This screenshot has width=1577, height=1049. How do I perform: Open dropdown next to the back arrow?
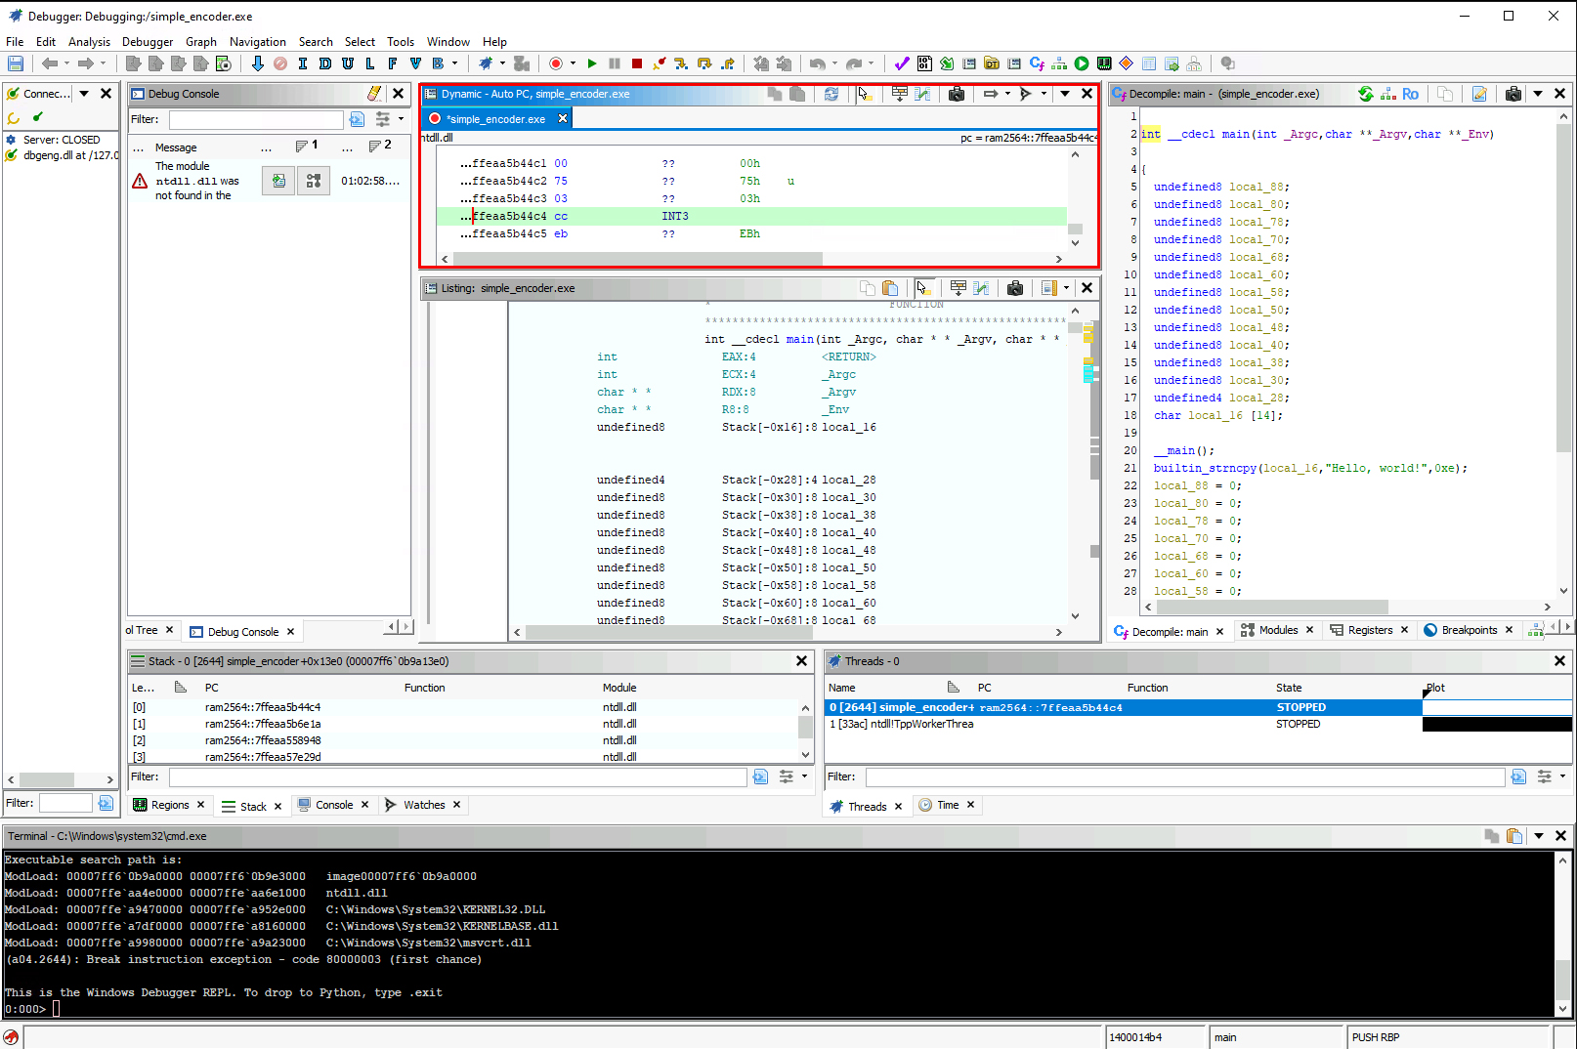66,63
